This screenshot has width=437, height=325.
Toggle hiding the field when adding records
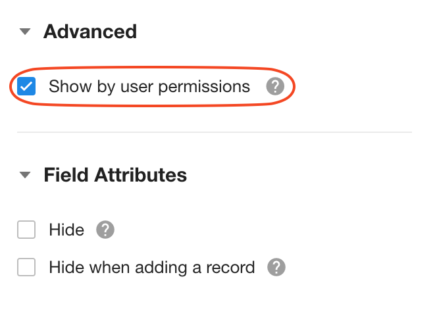27,268
